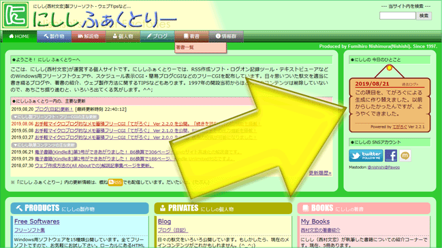442x248 pixels.
Task: Open the Kindle本 第3号 announcement link
Action: [x=138, y=152]
